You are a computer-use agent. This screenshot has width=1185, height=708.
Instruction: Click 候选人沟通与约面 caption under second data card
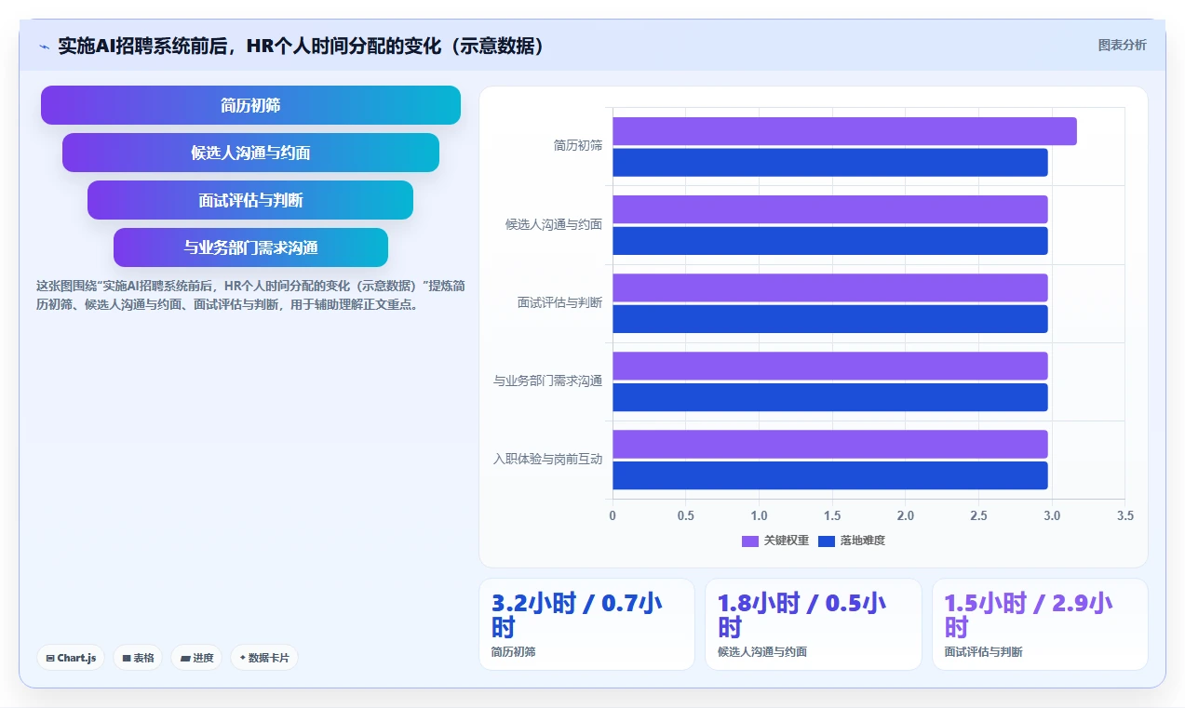coord(762,652)
